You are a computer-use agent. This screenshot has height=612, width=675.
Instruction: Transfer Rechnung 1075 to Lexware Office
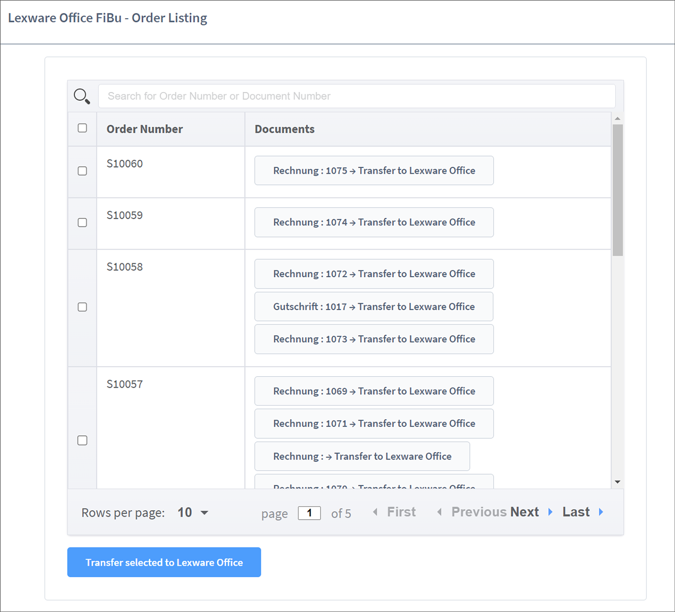(374, 170)
